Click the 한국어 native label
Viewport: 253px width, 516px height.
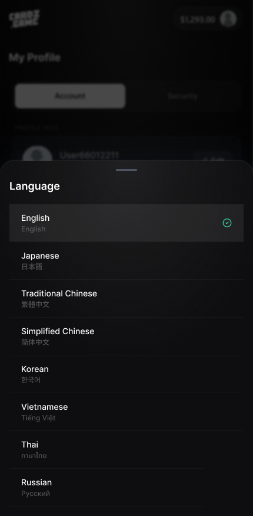click(31, 380)
